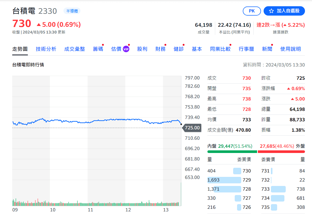Viewport: 312px width, 214px height.
Task: Open the 使用說明 tab
Action: point(290,49)
